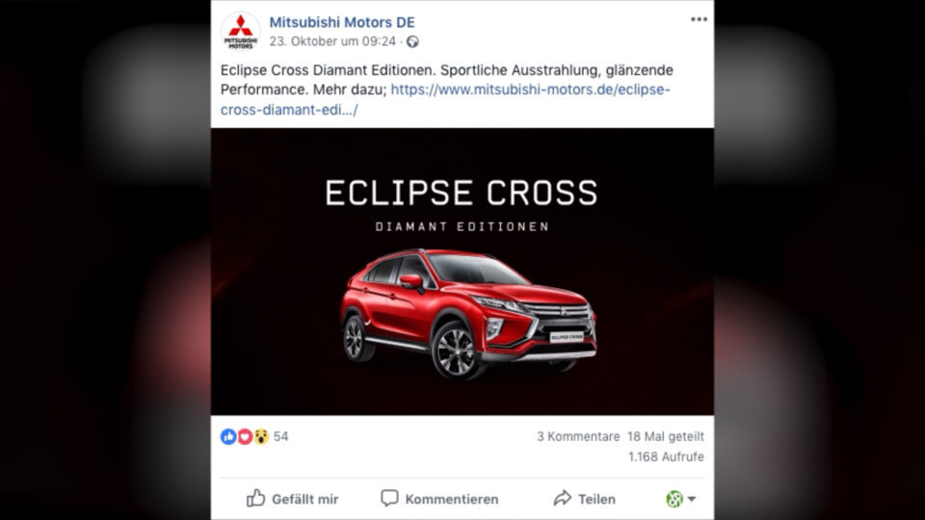Click the speech bubble Kommentieren icon
The image size is (925, 520).
point(389,498)
